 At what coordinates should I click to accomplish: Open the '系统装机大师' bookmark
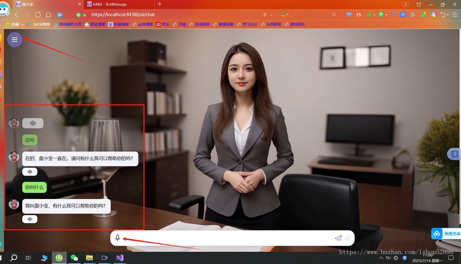tap(67, 24)
